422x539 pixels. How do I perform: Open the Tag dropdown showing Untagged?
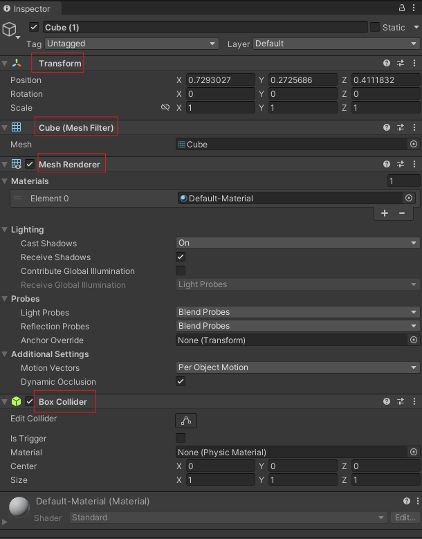click(x=132, y=44)
